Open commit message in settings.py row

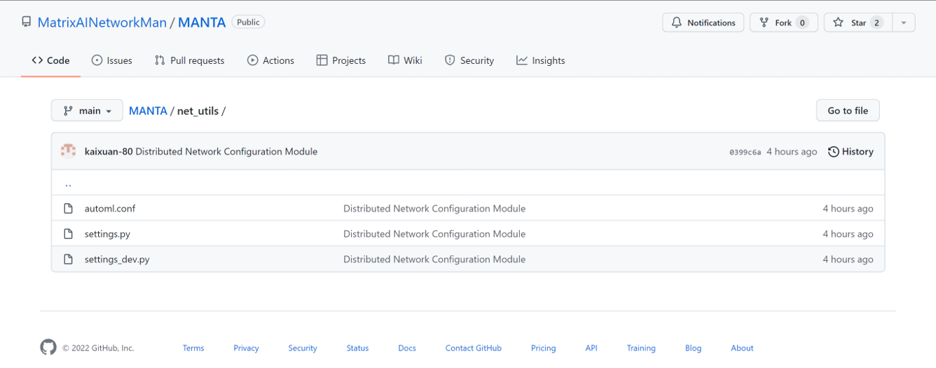point(434,233)
